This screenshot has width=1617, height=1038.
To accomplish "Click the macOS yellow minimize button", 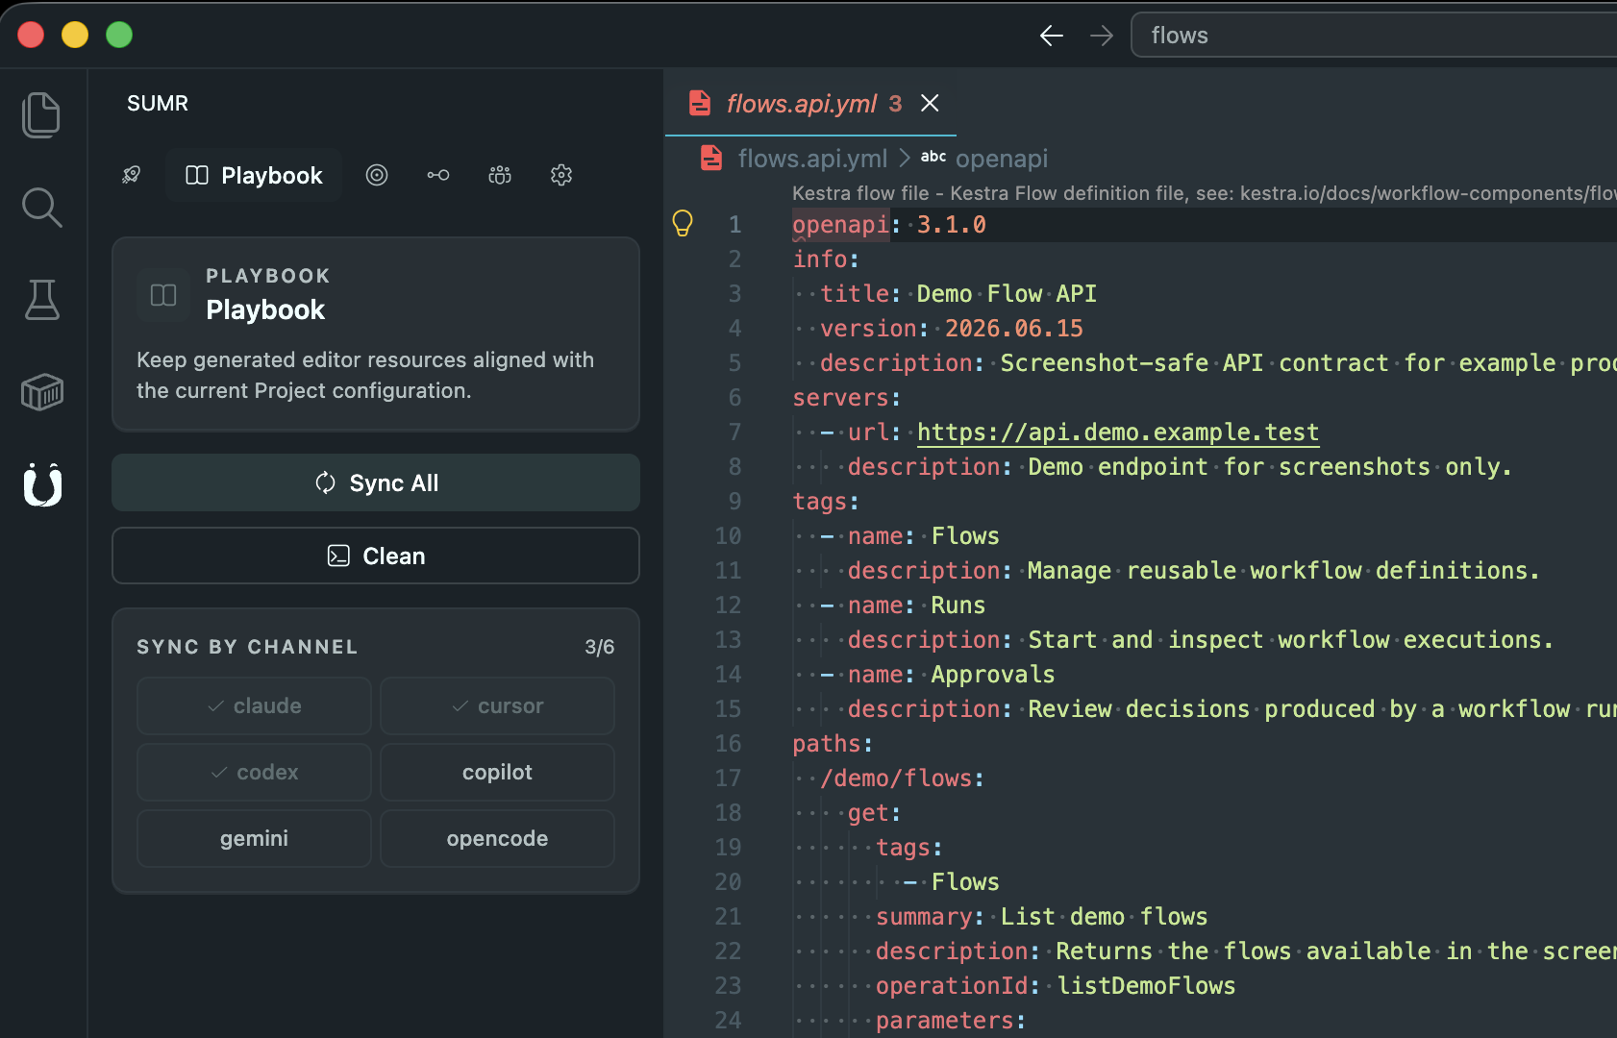I will click(x=75, y=35).
